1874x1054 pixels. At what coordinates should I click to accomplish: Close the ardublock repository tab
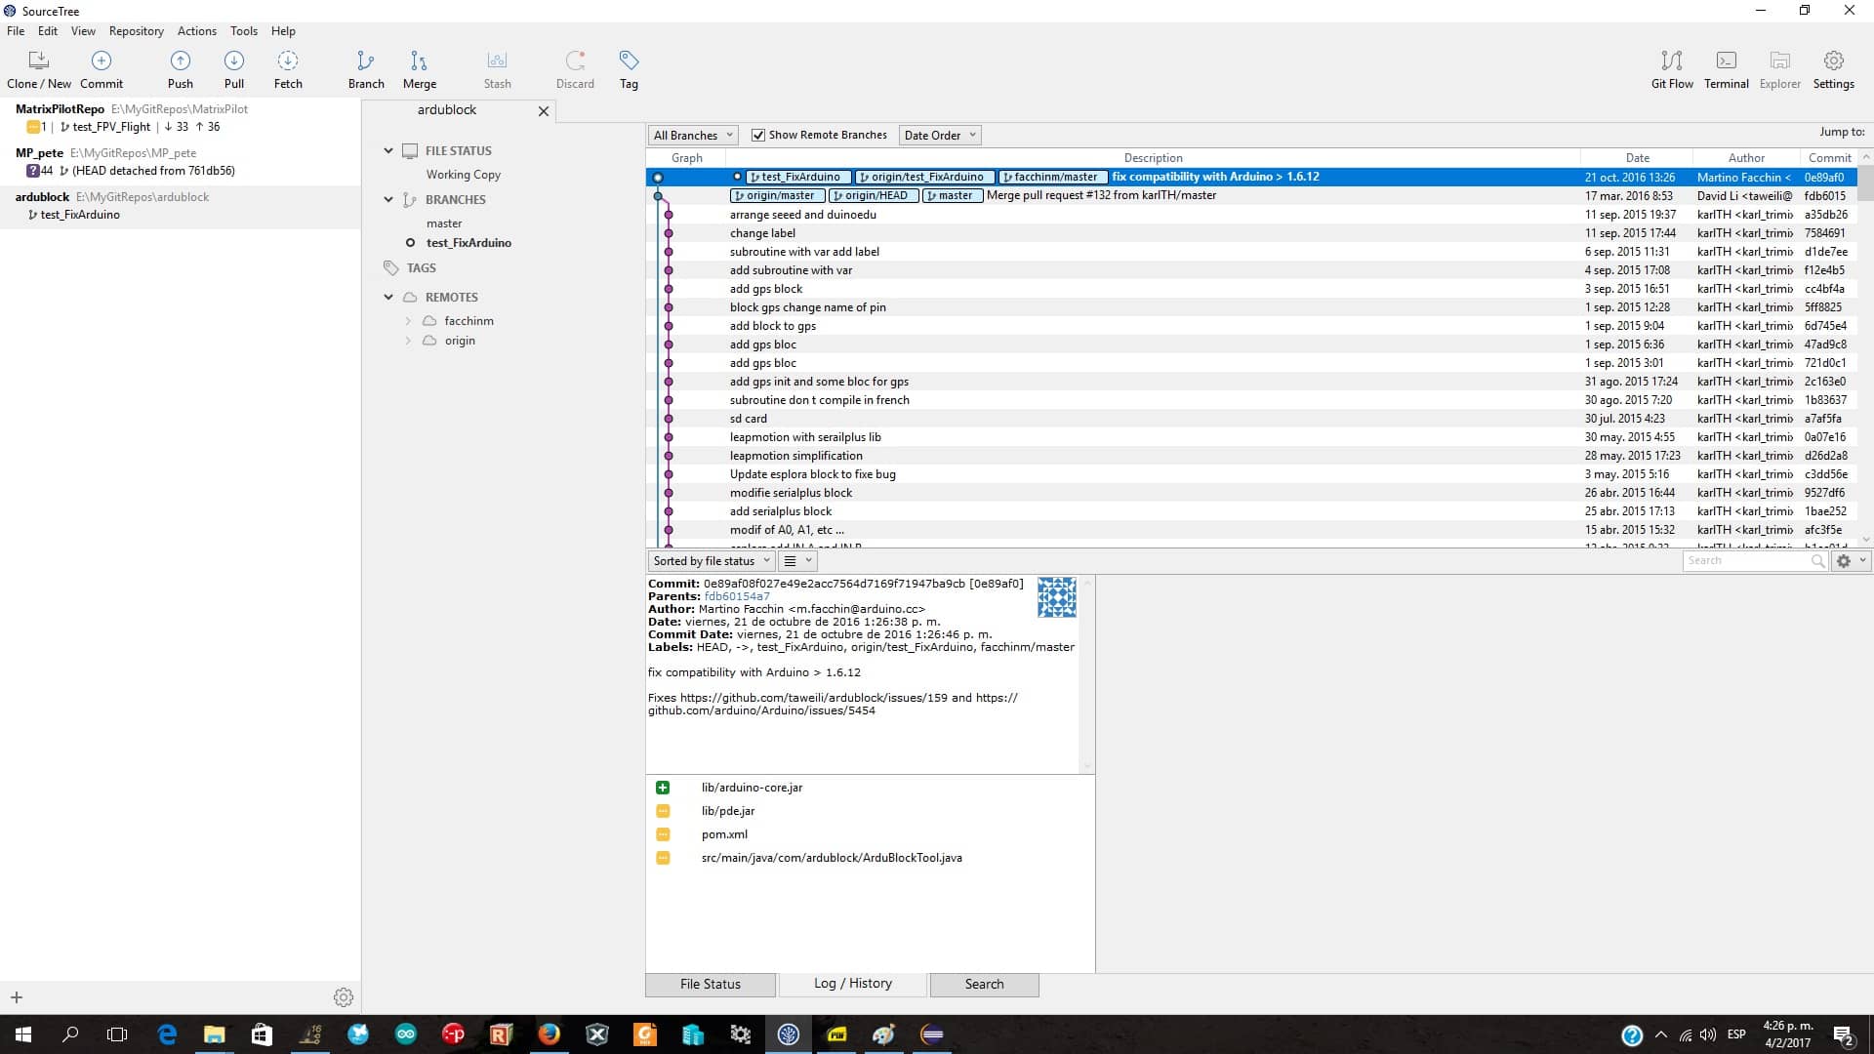coord(544,111)
